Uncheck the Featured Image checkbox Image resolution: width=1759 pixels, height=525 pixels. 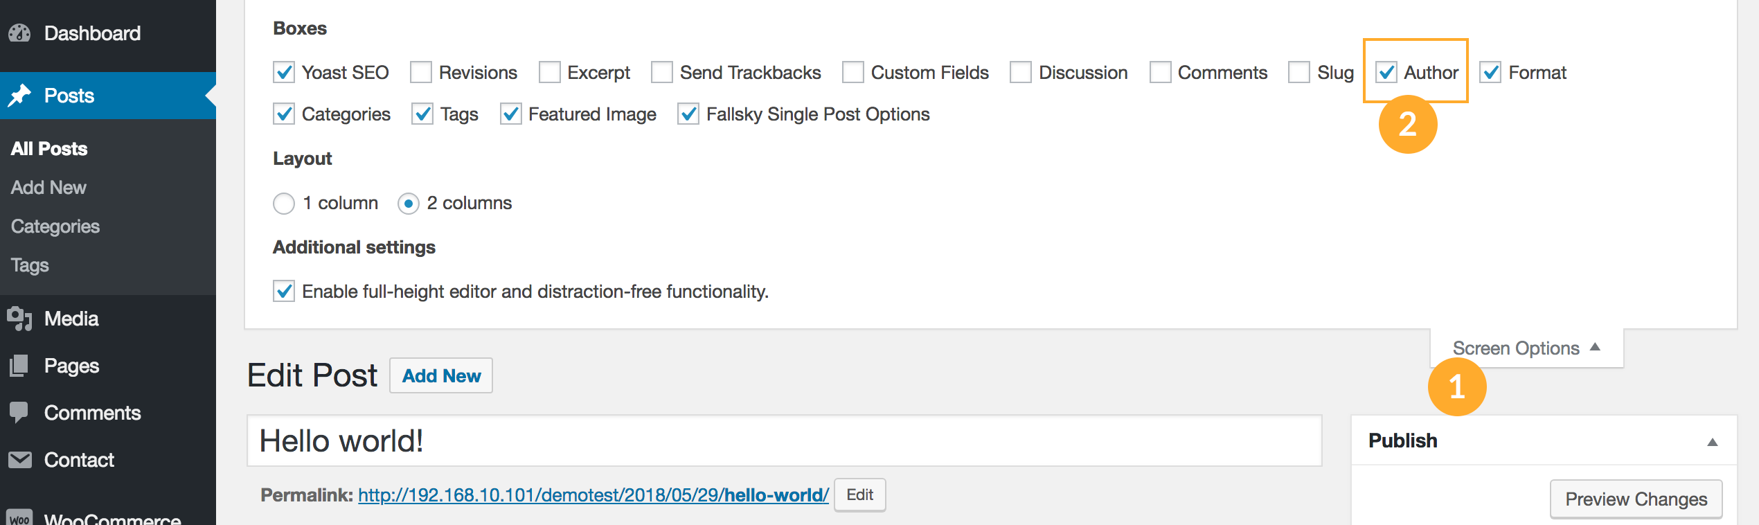[x=511, y=114]
